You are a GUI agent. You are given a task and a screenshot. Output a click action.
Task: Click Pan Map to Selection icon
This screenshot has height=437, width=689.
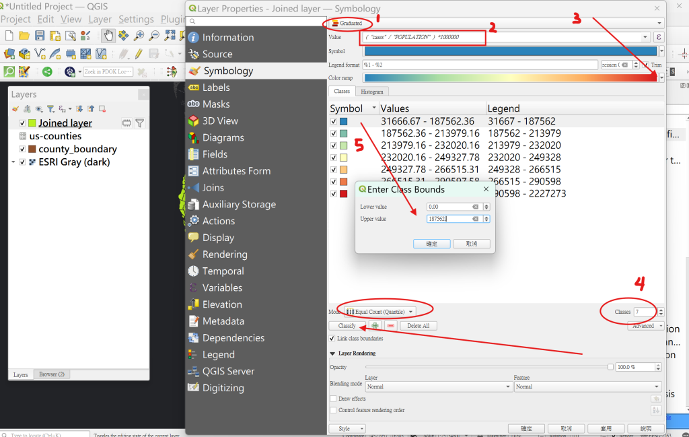(124, 36)
